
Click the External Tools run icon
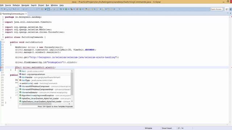pyautogui.click(x=71, y=9)
